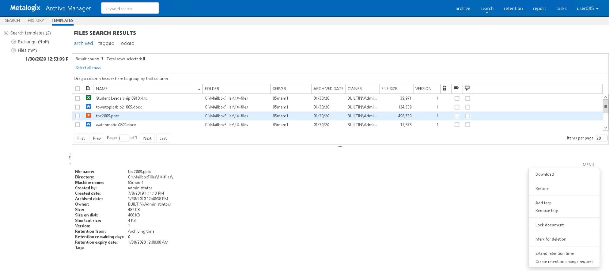Click the PowerPoint icon beside tpc2009.pptx
This screenshot has height=271, width=609.
coord(88,116)
